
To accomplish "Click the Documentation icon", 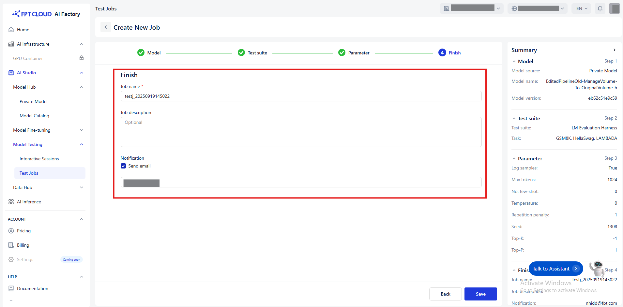I will (x=11, y=288).
